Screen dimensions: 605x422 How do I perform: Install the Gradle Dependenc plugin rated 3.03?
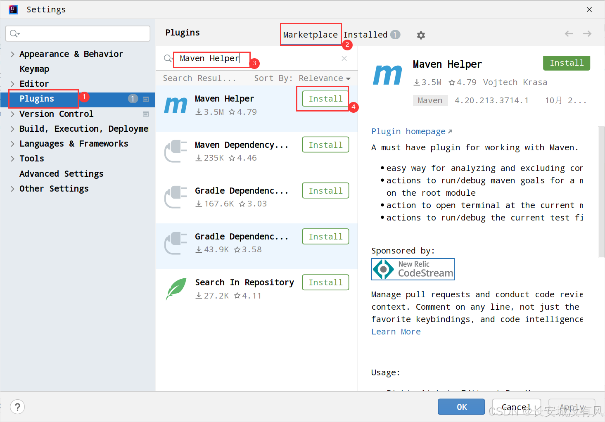(x=325, y=191)
